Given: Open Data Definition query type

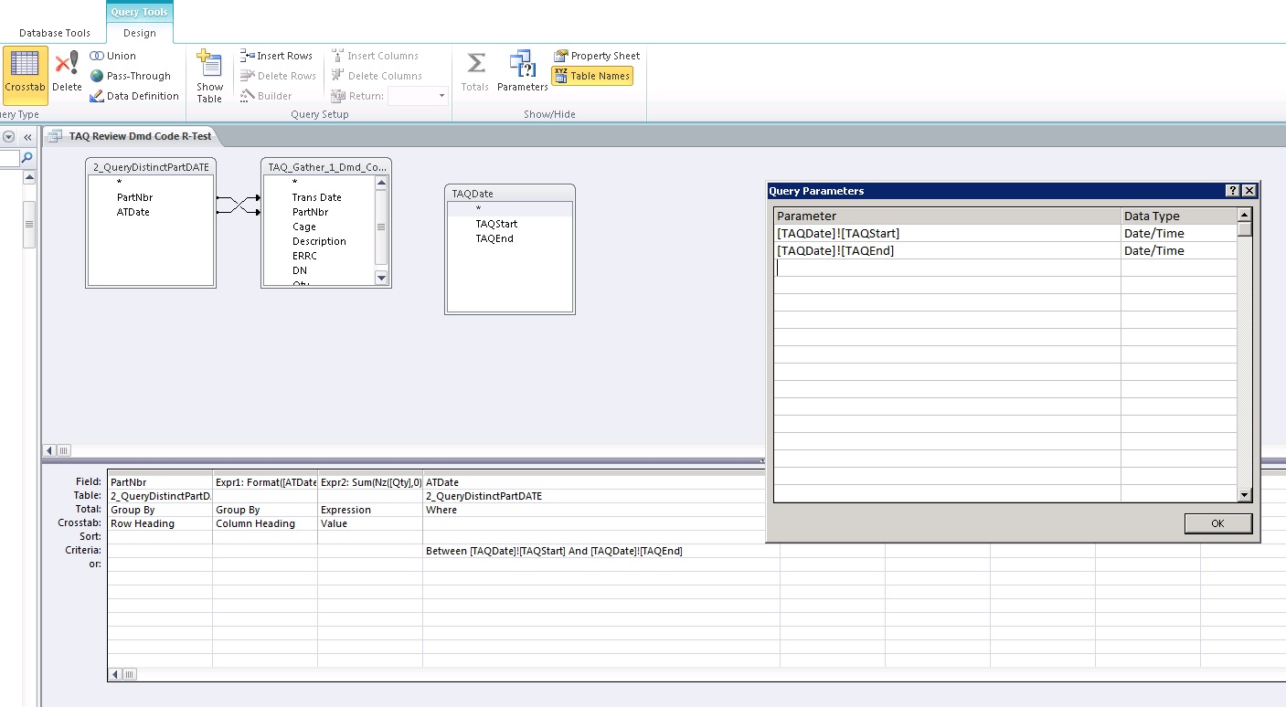Looking at the screenshot, I should point(134,96).
